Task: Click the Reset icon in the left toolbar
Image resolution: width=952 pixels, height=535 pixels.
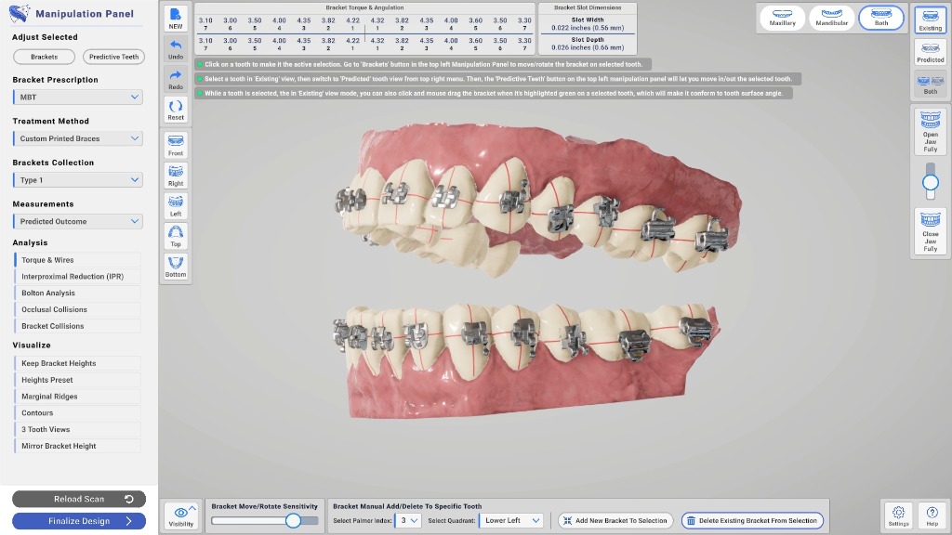Action: point(175,110)
